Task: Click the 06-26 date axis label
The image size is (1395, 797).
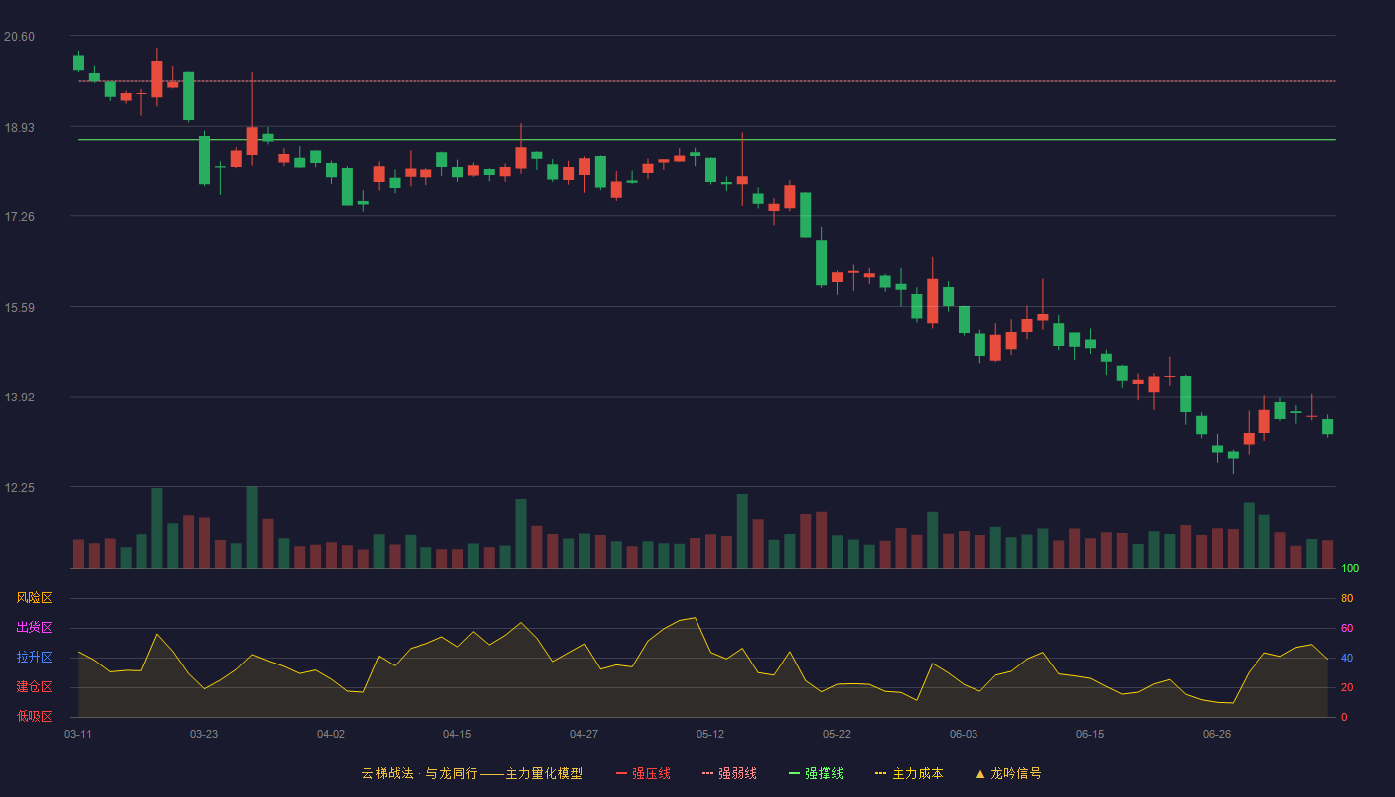Action: pyautogui.click(x=1217, y=734)
